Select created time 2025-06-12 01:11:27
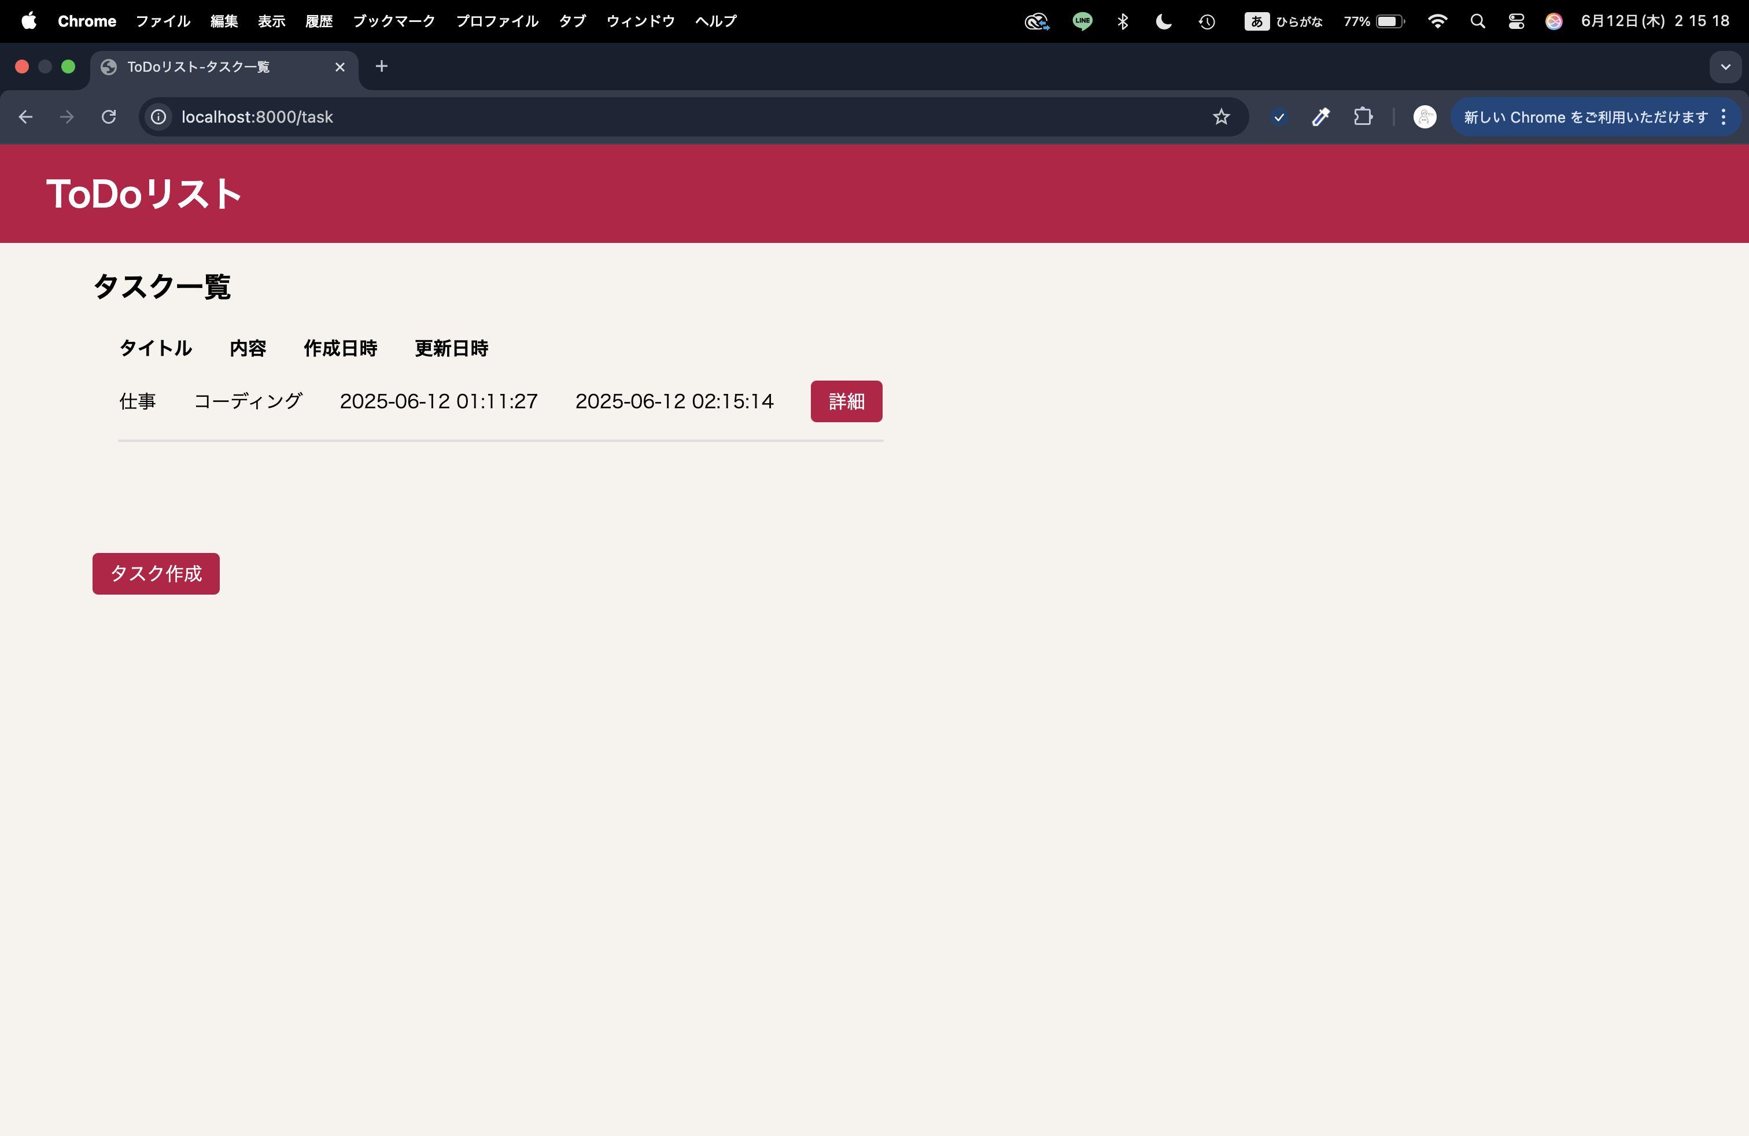Image resolution: width=1749 pixels, height=1136 pixels. point(439,401)
